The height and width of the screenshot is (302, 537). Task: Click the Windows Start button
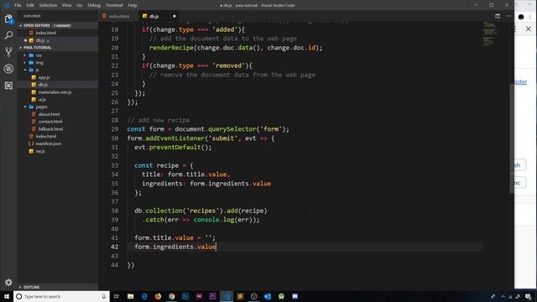point(7,296)
